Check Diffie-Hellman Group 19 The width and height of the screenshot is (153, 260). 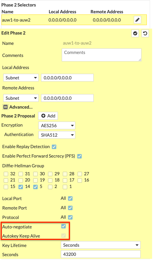pos(35,180)
